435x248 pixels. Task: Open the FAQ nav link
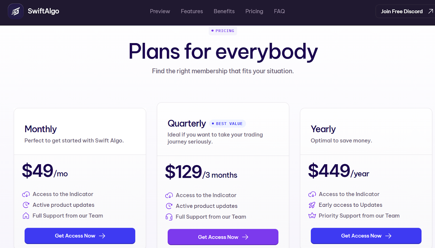click(x=279, y=11)
